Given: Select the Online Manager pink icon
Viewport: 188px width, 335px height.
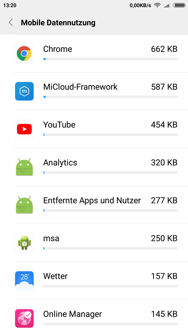Looking at the screenshot, I should (x=24, y=318).
